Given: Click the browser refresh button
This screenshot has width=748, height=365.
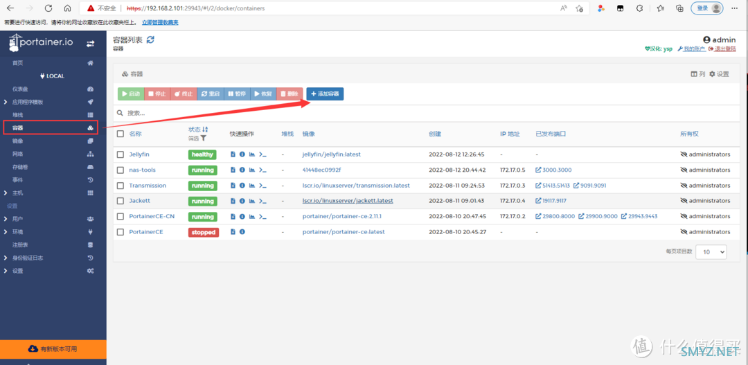Looking at the screenshot, I should (x=48, y=8).
